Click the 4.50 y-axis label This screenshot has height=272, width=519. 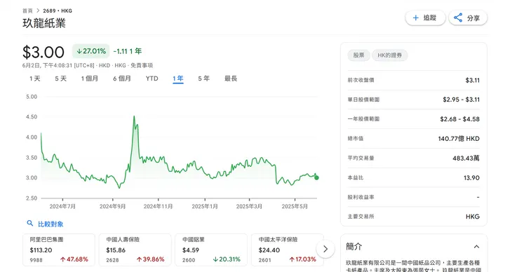32,117
